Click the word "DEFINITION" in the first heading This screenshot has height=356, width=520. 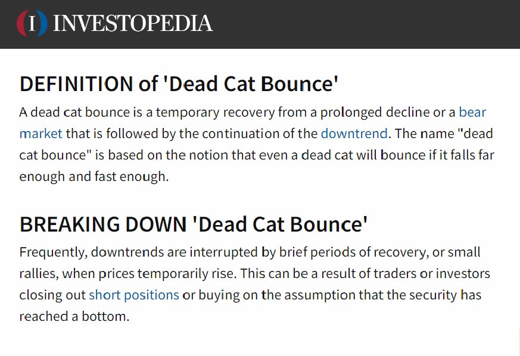coord(76,84)
